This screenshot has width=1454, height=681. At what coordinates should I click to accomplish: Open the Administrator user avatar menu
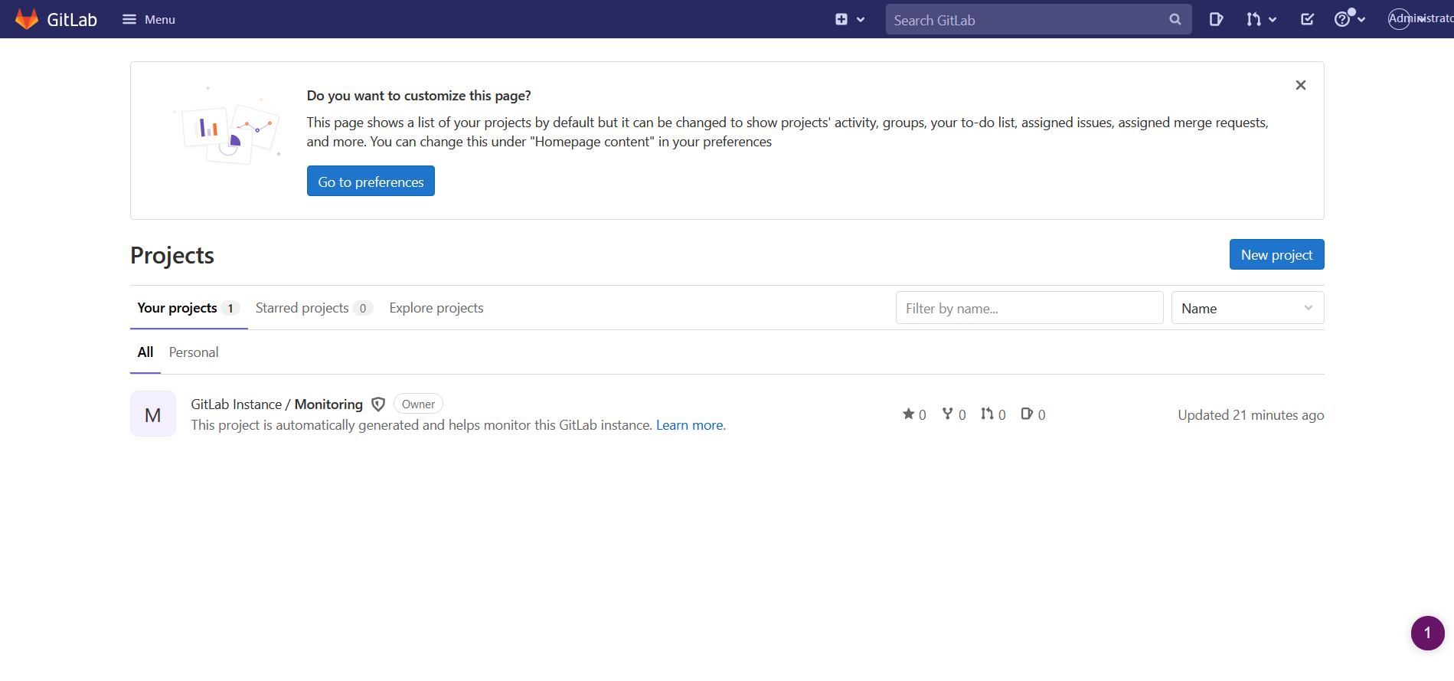point(1420,18)
